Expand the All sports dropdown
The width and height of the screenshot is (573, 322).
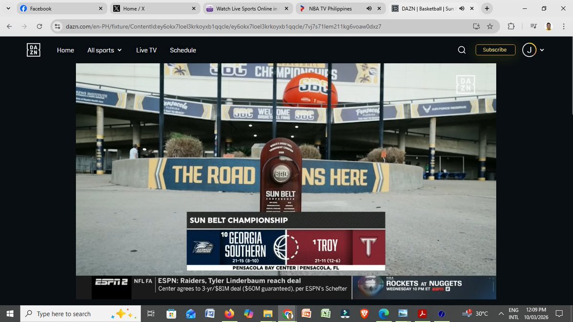tap(105, 50)
